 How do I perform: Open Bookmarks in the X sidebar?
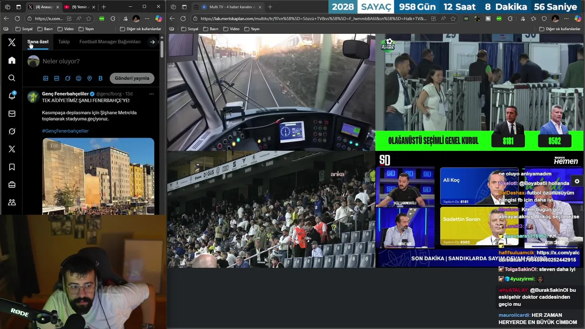[12, 167]
